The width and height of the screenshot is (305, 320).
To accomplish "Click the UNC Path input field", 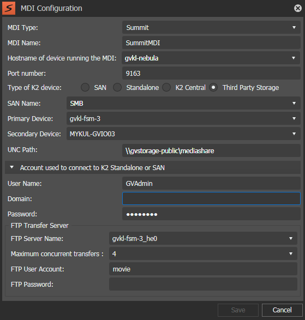I will [x=211, y=150].
